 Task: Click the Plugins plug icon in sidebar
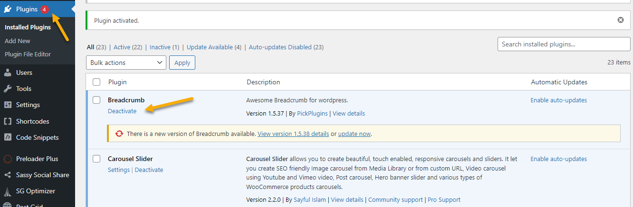[x=8, y=9]
